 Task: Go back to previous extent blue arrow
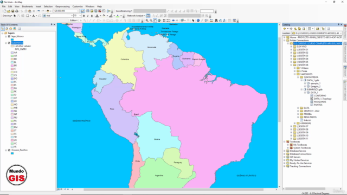173,21
